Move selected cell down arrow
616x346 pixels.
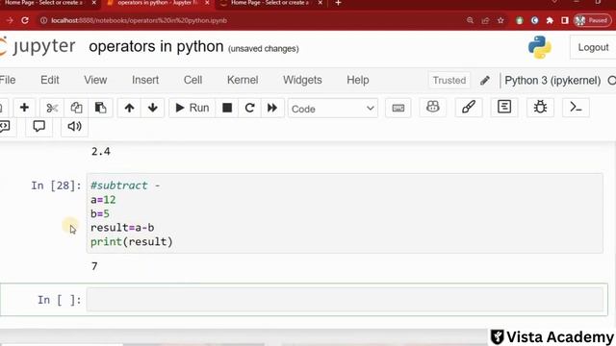point(153,108)
